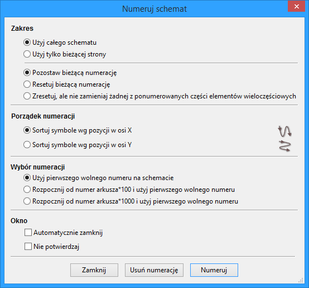Screen dimensions: 309x288
Task: Click the 'Usuń numerację' button
Action: [154, 270]
